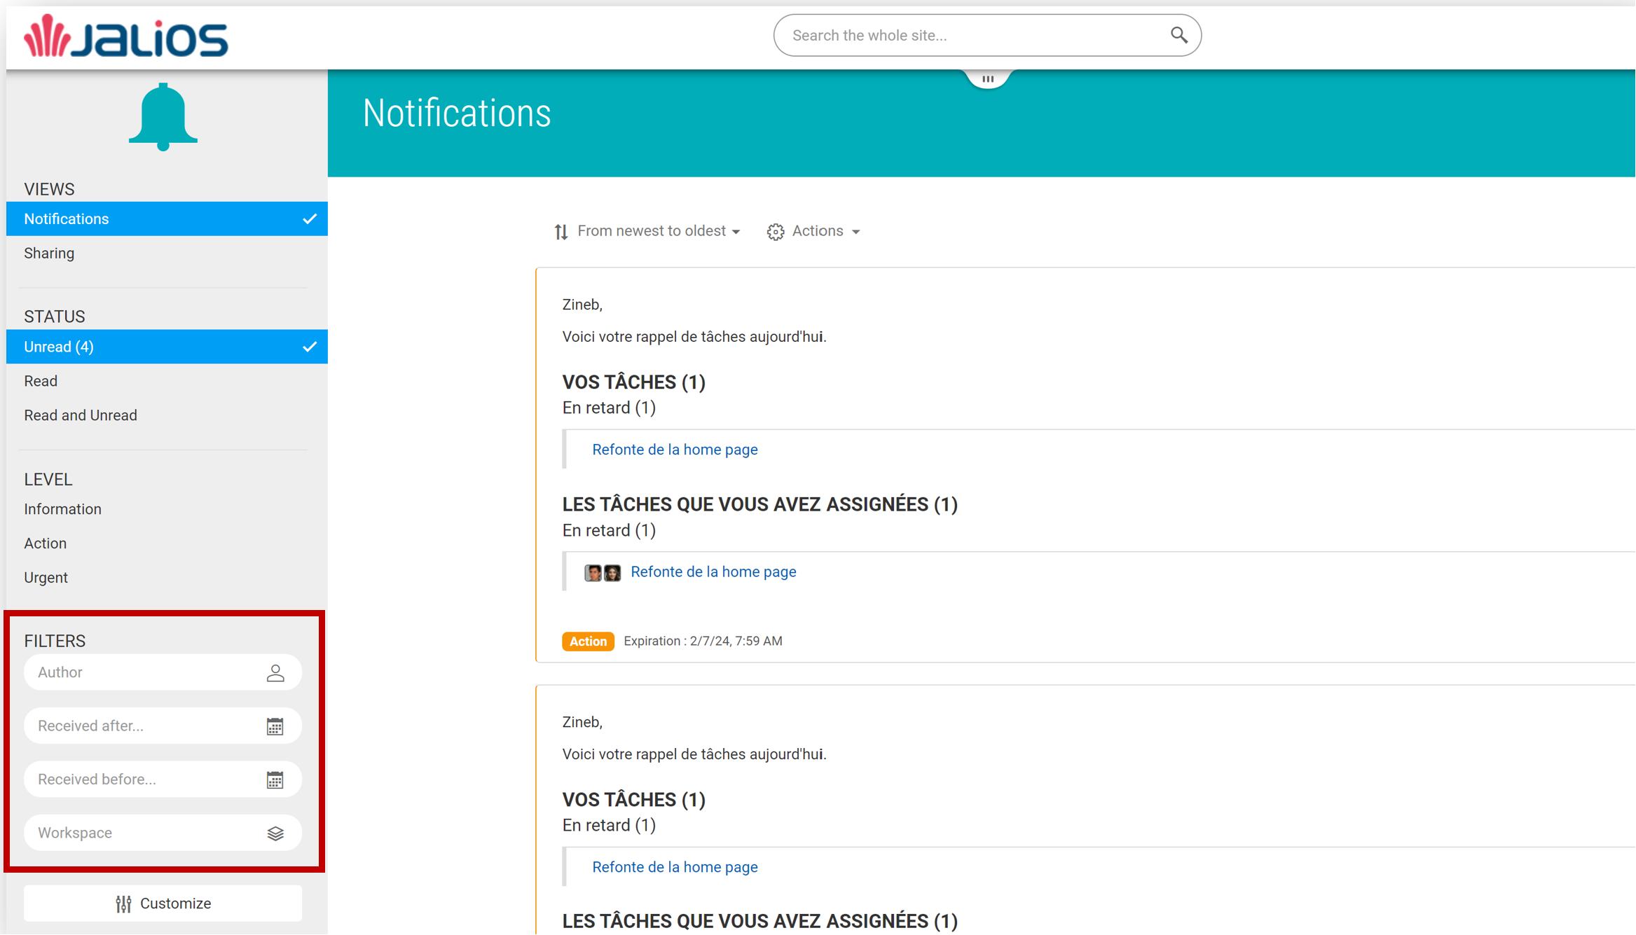1636x935 pixels.
Task: Click the Jalios logo
Action: [126, 36]
